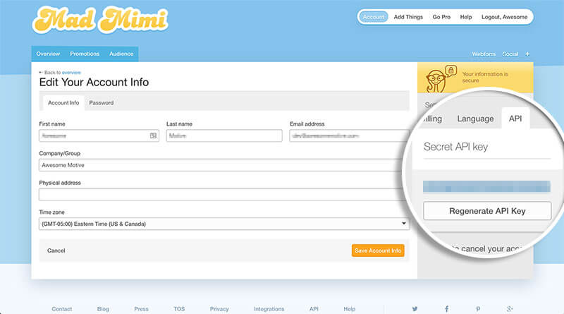The image size is (564, 314).
Task: Click the secure mascot lock illustration
Action: [441, 78]
